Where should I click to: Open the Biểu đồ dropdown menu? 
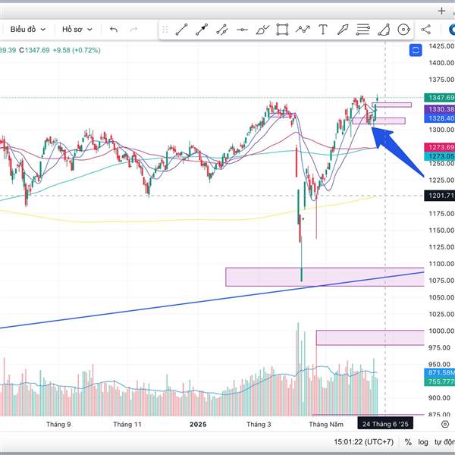pos(28,30)
